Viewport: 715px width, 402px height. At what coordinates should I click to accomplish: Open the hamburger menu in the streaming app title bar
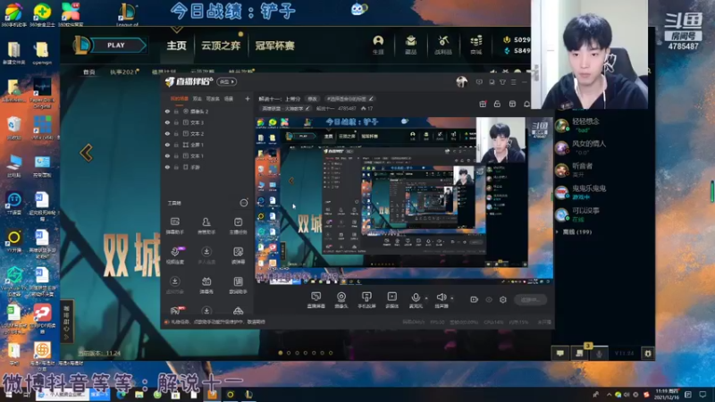513,82
